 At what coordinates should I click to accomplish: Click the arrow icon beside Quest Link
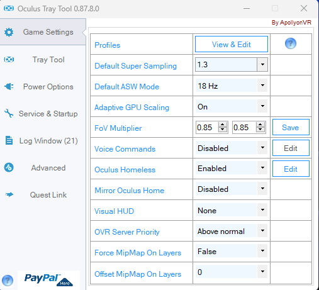pos(9,194)
